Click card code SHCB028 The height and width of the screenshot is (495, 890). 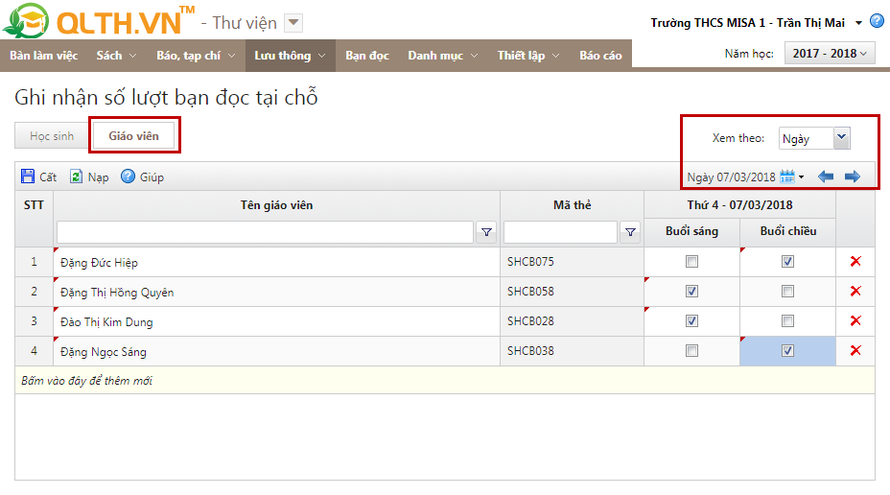click(530, 320)
